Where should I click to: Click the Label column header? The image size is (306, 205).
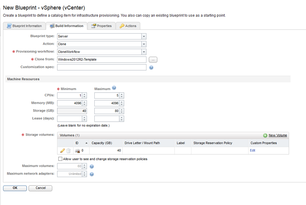click(x=183, y=143)
